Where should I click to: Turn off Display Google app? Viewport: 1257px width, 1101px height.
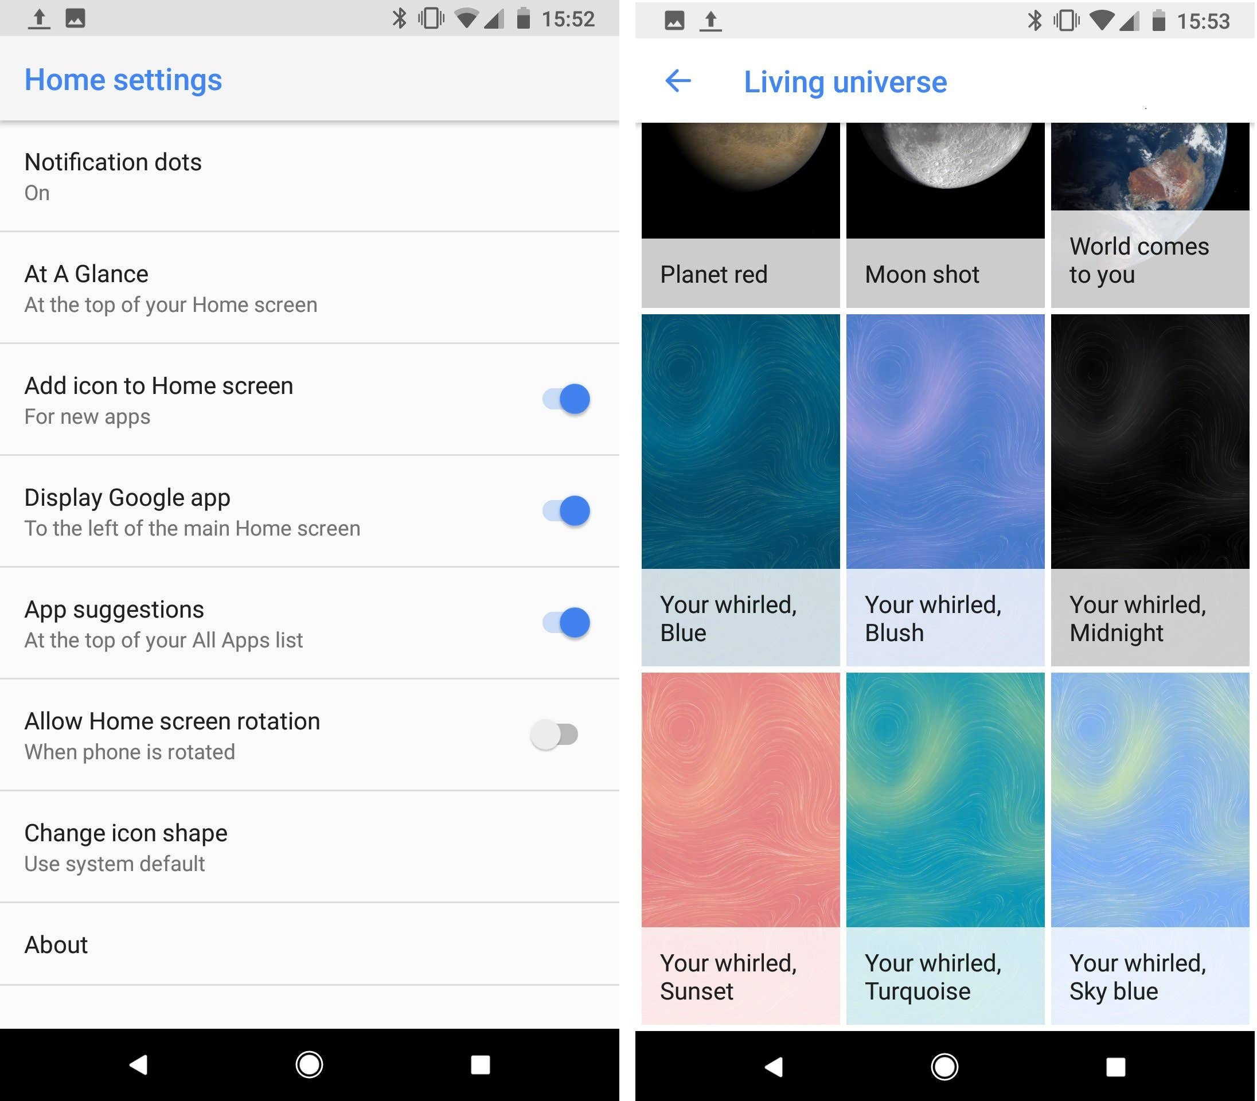[x=565, y=510]
